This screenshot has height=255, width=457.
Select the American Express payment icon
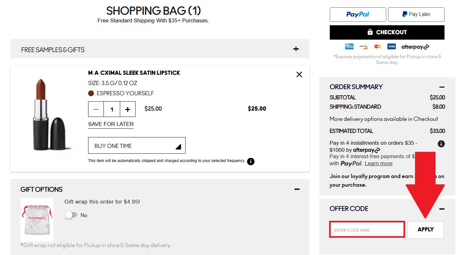pos(349,46)
